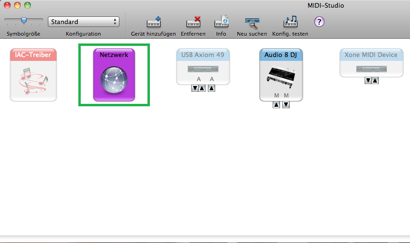Click the Gerät hinzufügen toolbar icon

tap(153, 22)
